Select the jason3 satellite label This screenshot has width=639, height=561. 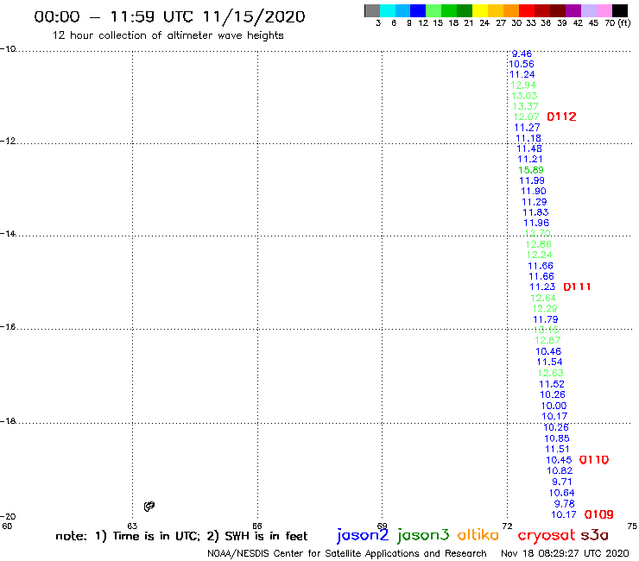(423, 535)
